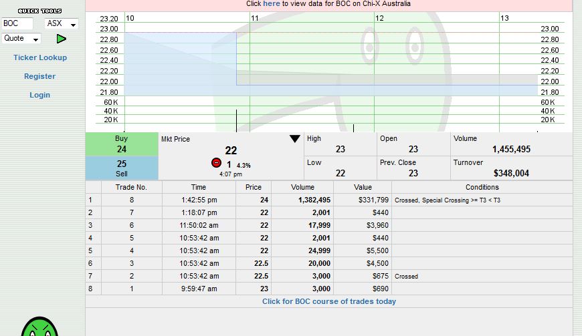Click the Trade No. column header
Image resolution: width=582 pixels, height=336 pixels.
click(x=131, y=187)
